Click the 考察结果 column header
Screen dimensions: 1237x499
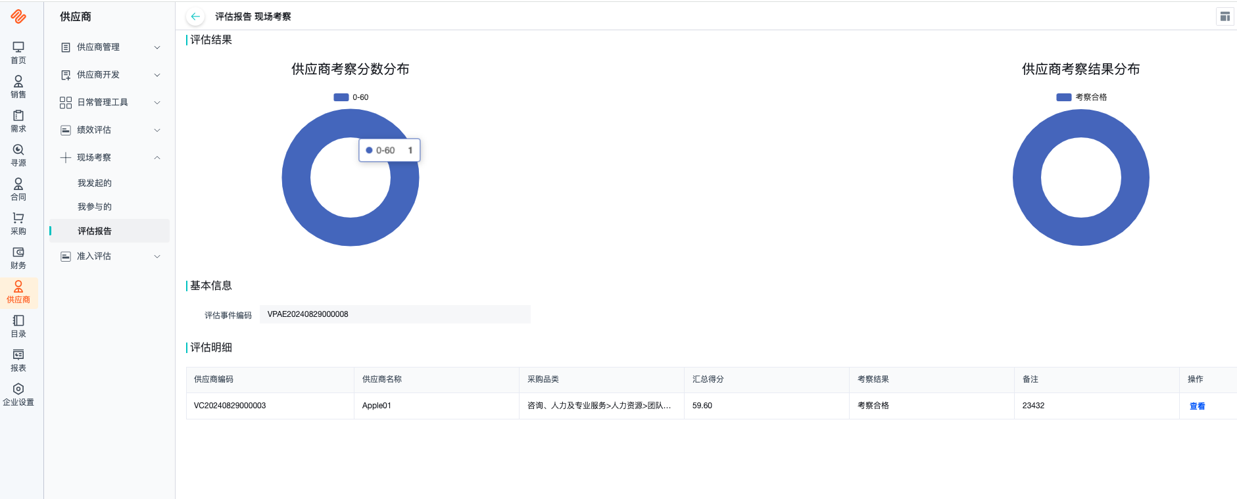932,379
